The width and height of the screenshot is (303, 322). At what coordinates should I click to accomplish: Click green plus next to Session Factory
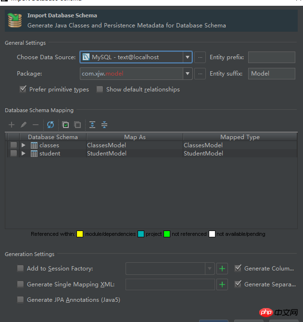pos(222,269)
